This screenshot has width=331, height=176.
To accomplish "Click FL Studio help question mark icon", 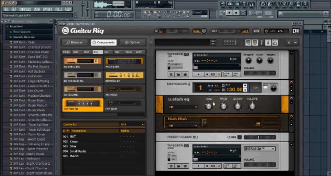I will click(305, 4).
